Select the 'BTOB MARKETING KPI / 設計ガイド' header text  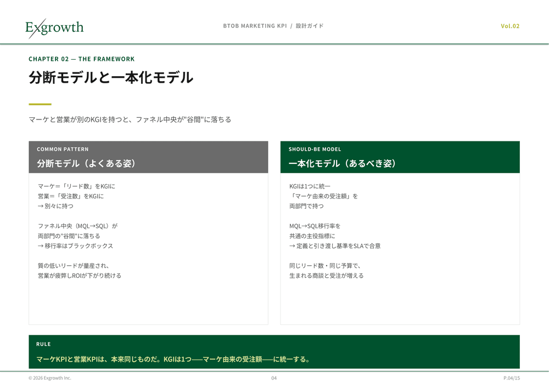pos(273,26)
